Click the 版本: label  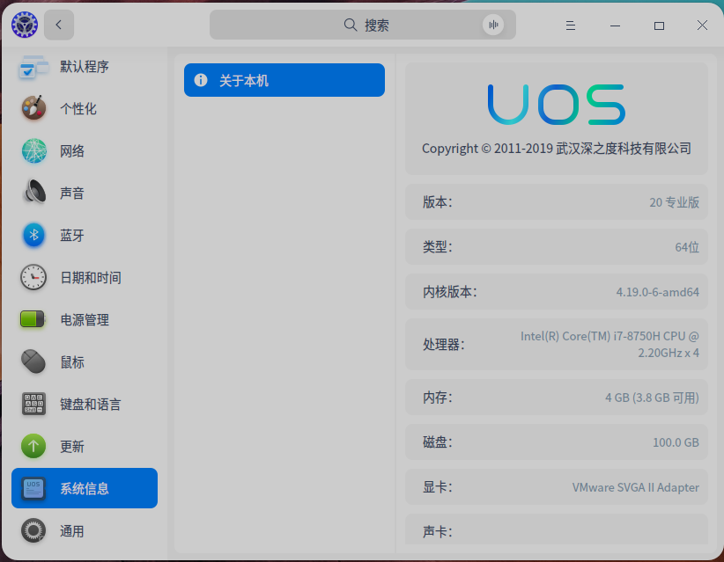coord(437,202)
